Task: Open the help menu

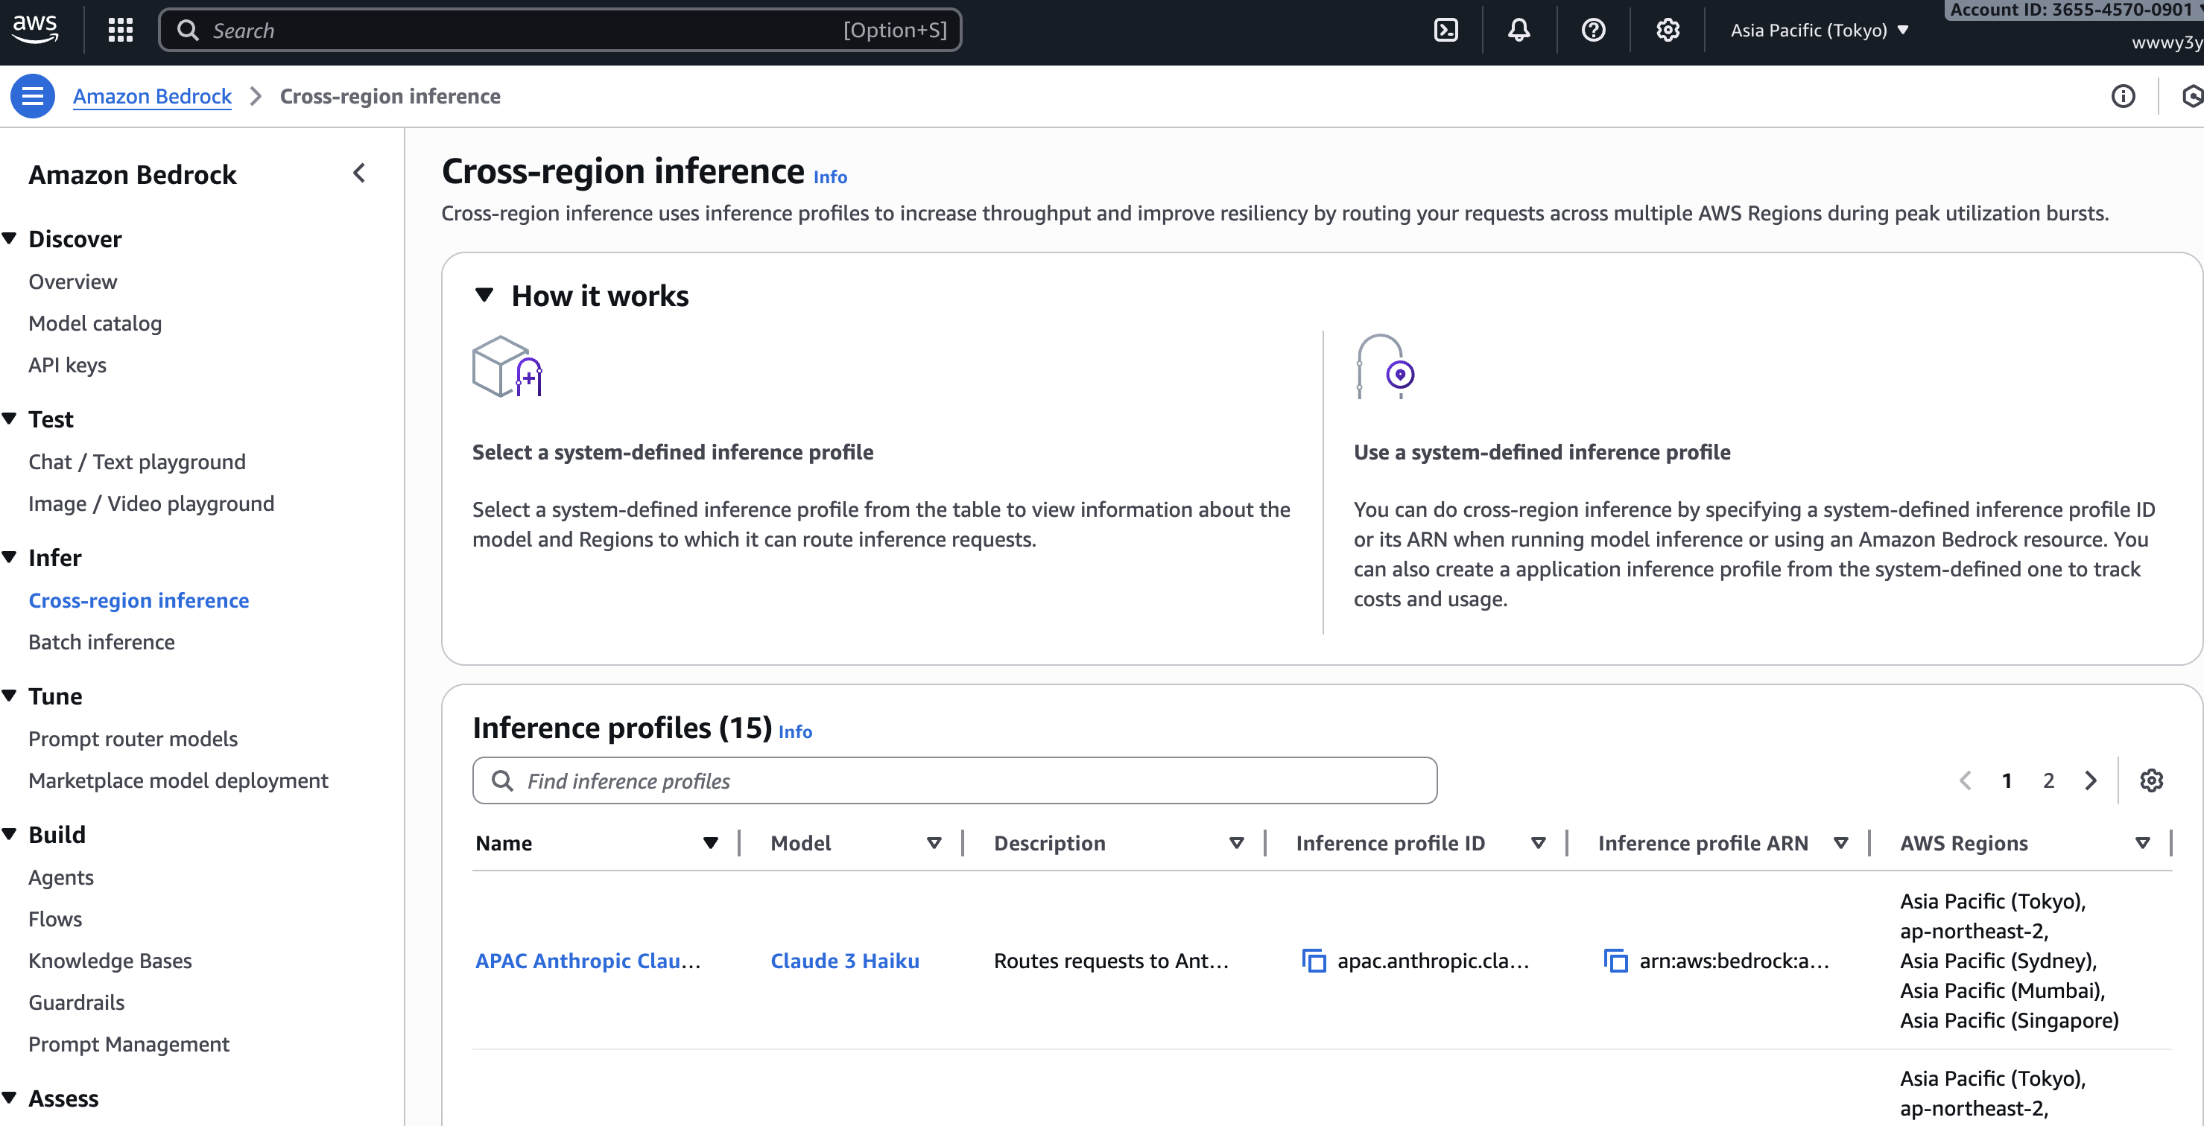Action: [1593, 29]
